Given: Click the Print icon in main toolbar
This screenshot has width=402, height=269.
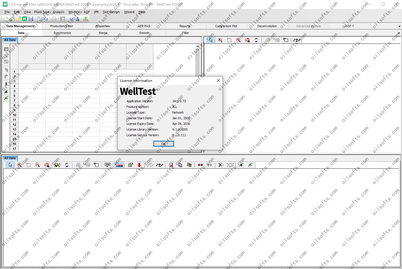Looking at the screenshot, I should (x=54, y=19).
